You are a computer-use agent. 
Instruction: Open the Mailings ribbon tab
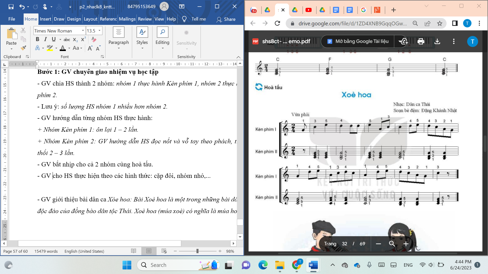tap(127, 19)
